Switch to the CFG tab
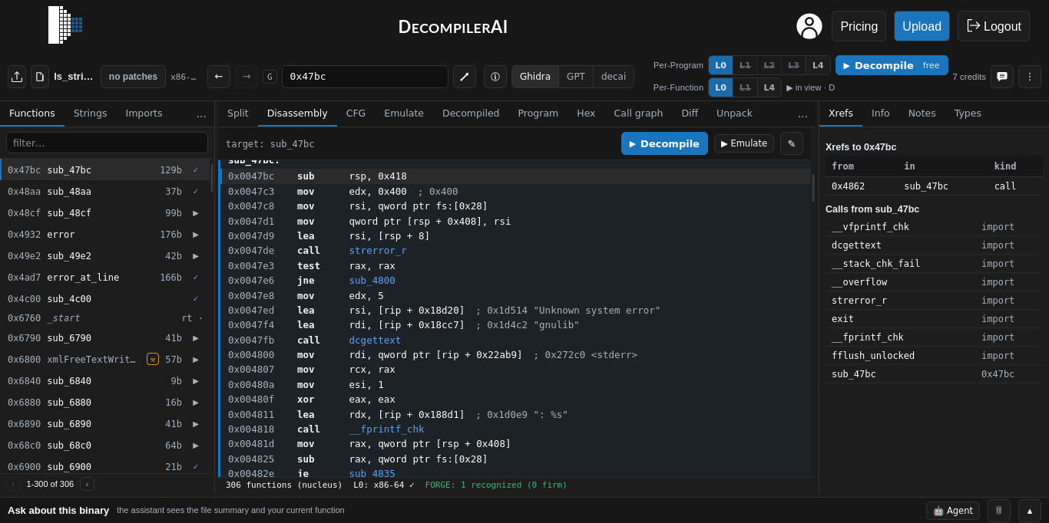 (356, 113)
